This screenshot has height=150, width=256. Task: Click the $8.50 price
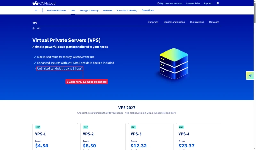pos(89,146)
